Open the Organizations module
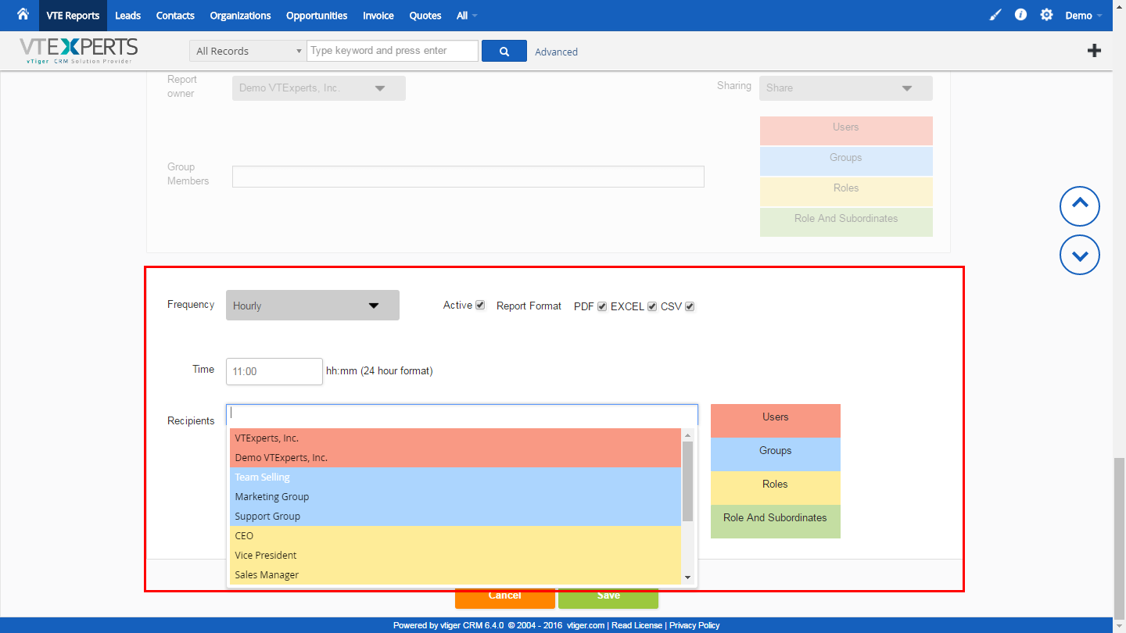The height and width of the screenshot is (633, 1126). tap(240, 16)
